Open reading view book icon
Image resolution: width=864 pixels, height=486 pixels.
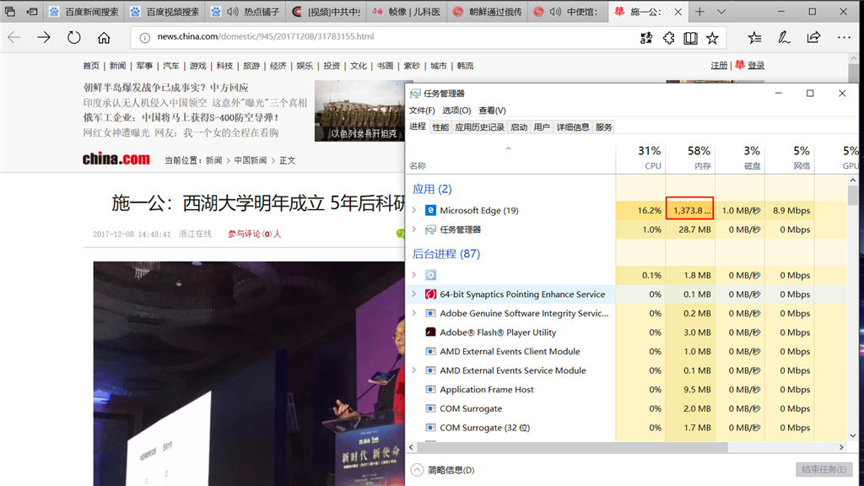point(690,37)
